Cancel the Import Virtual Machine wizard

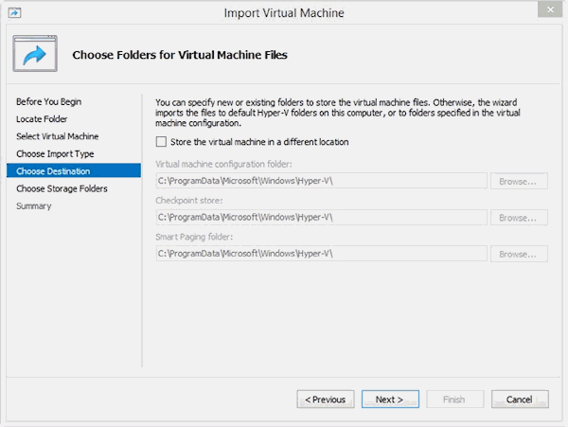(x=520, y=399)
